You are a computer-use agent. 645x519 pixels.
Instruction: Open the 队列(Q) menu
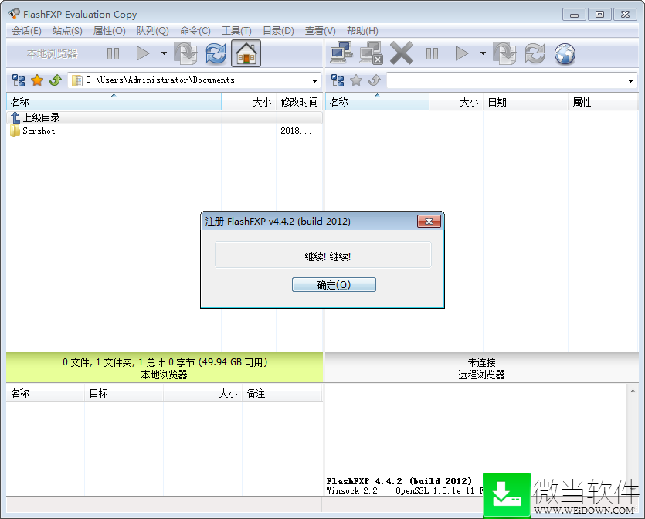(153, 31)
